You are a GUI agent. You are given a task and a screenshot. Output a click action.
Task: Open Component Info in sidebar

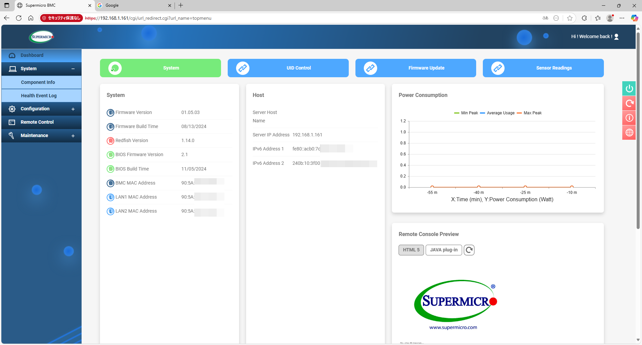[x=38, y=82]
